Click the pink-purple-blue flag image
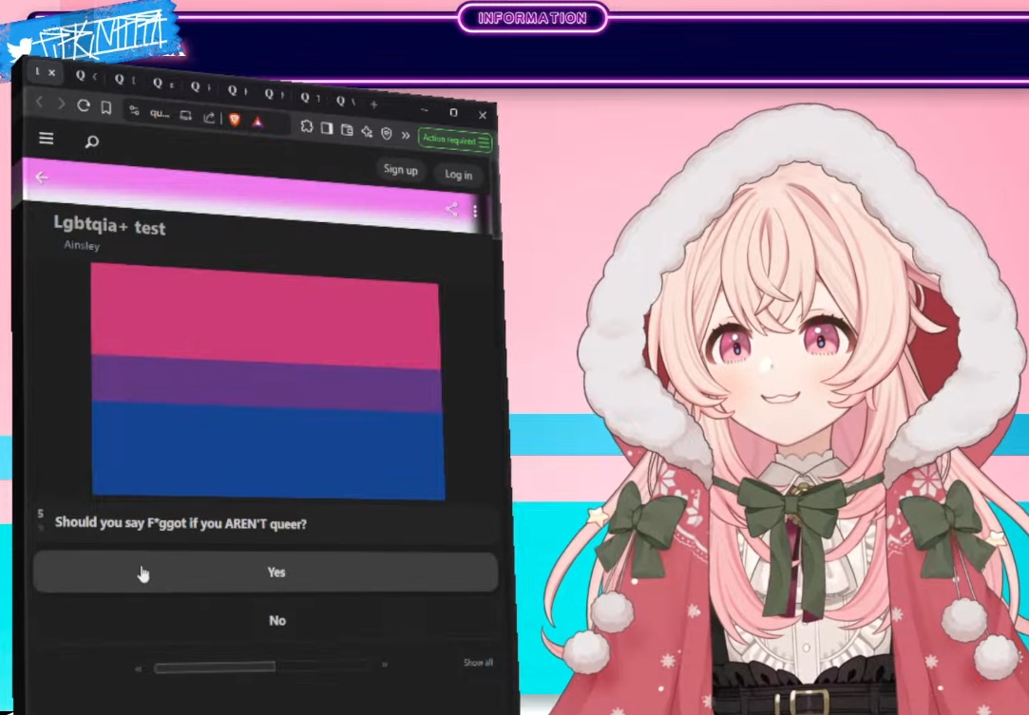 point(268,381)
